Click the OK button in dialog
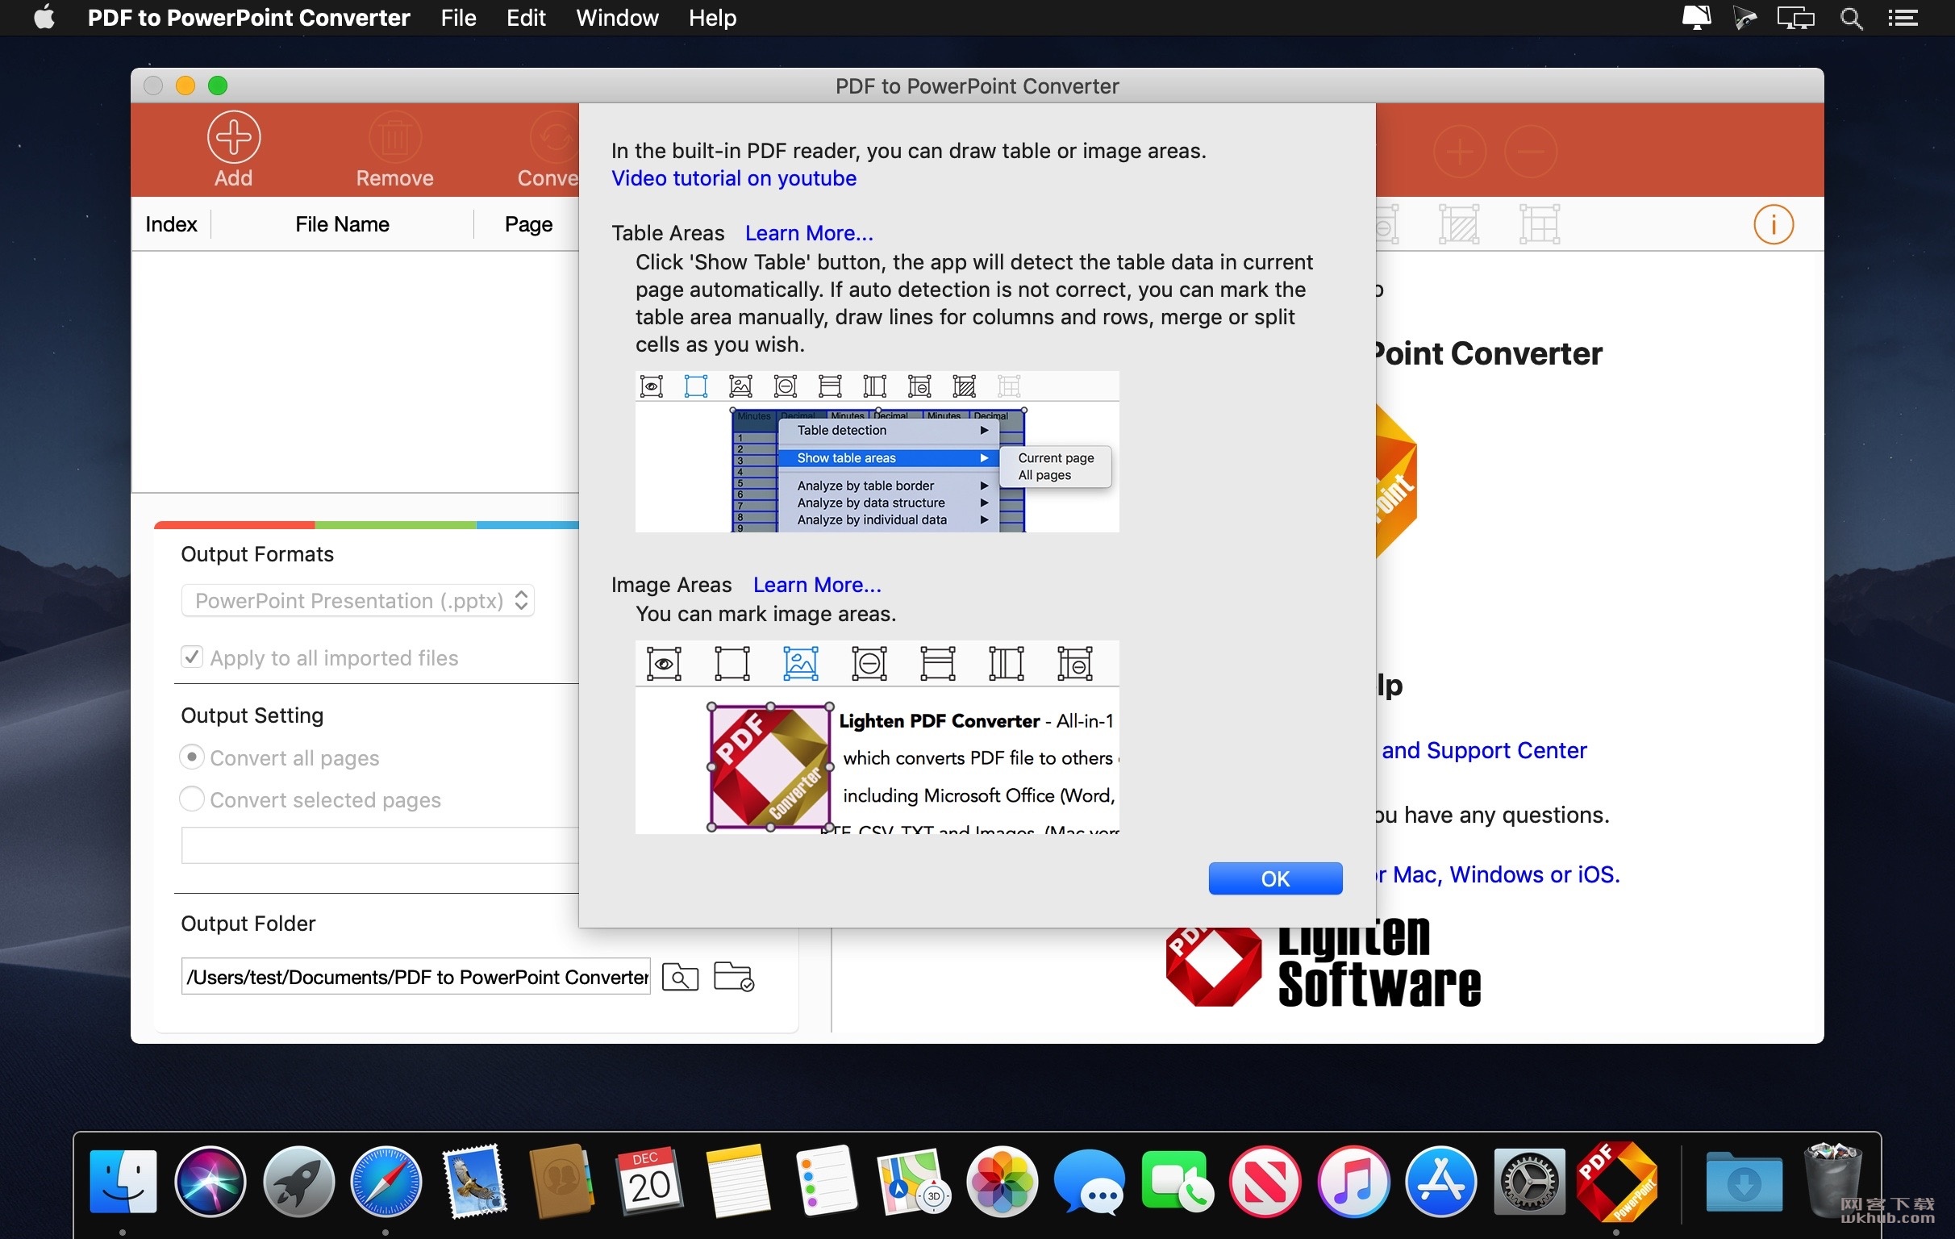The image size is (1955, 1239). click(1274, 878)
